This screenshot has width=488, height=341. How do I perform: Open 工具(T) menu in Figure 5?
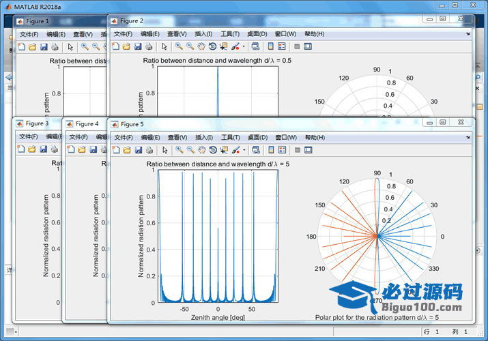click(230, 137)
